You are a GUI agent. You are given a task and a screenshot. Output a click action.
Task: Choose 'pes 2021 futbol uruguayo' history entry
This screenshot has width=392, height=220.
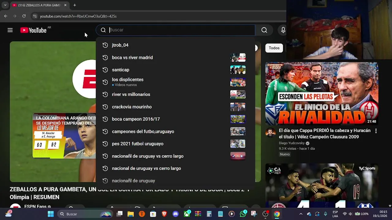pos(175,144)
